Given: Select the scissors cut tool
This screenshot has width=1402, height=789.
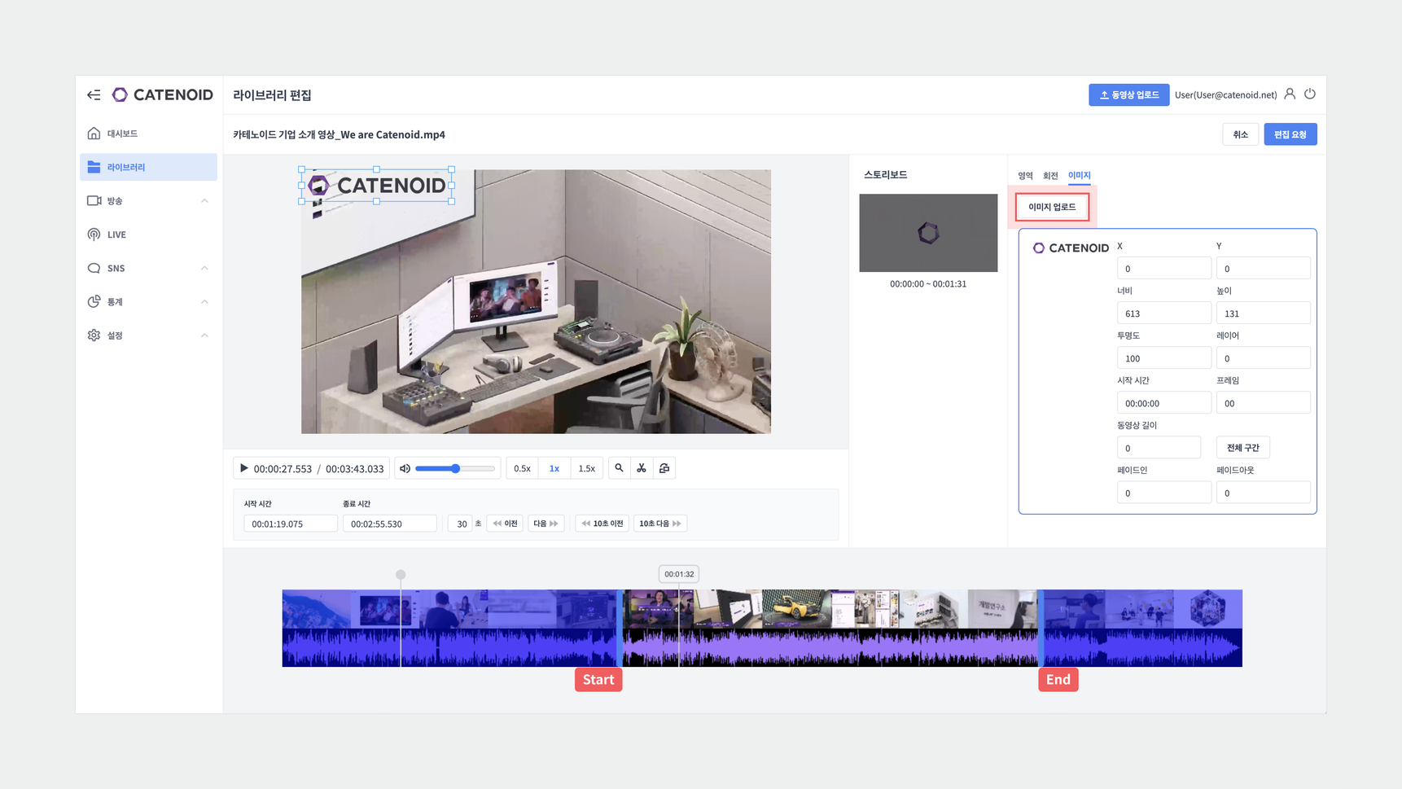Looking at the screenshot, I should (x=642, y=468).
